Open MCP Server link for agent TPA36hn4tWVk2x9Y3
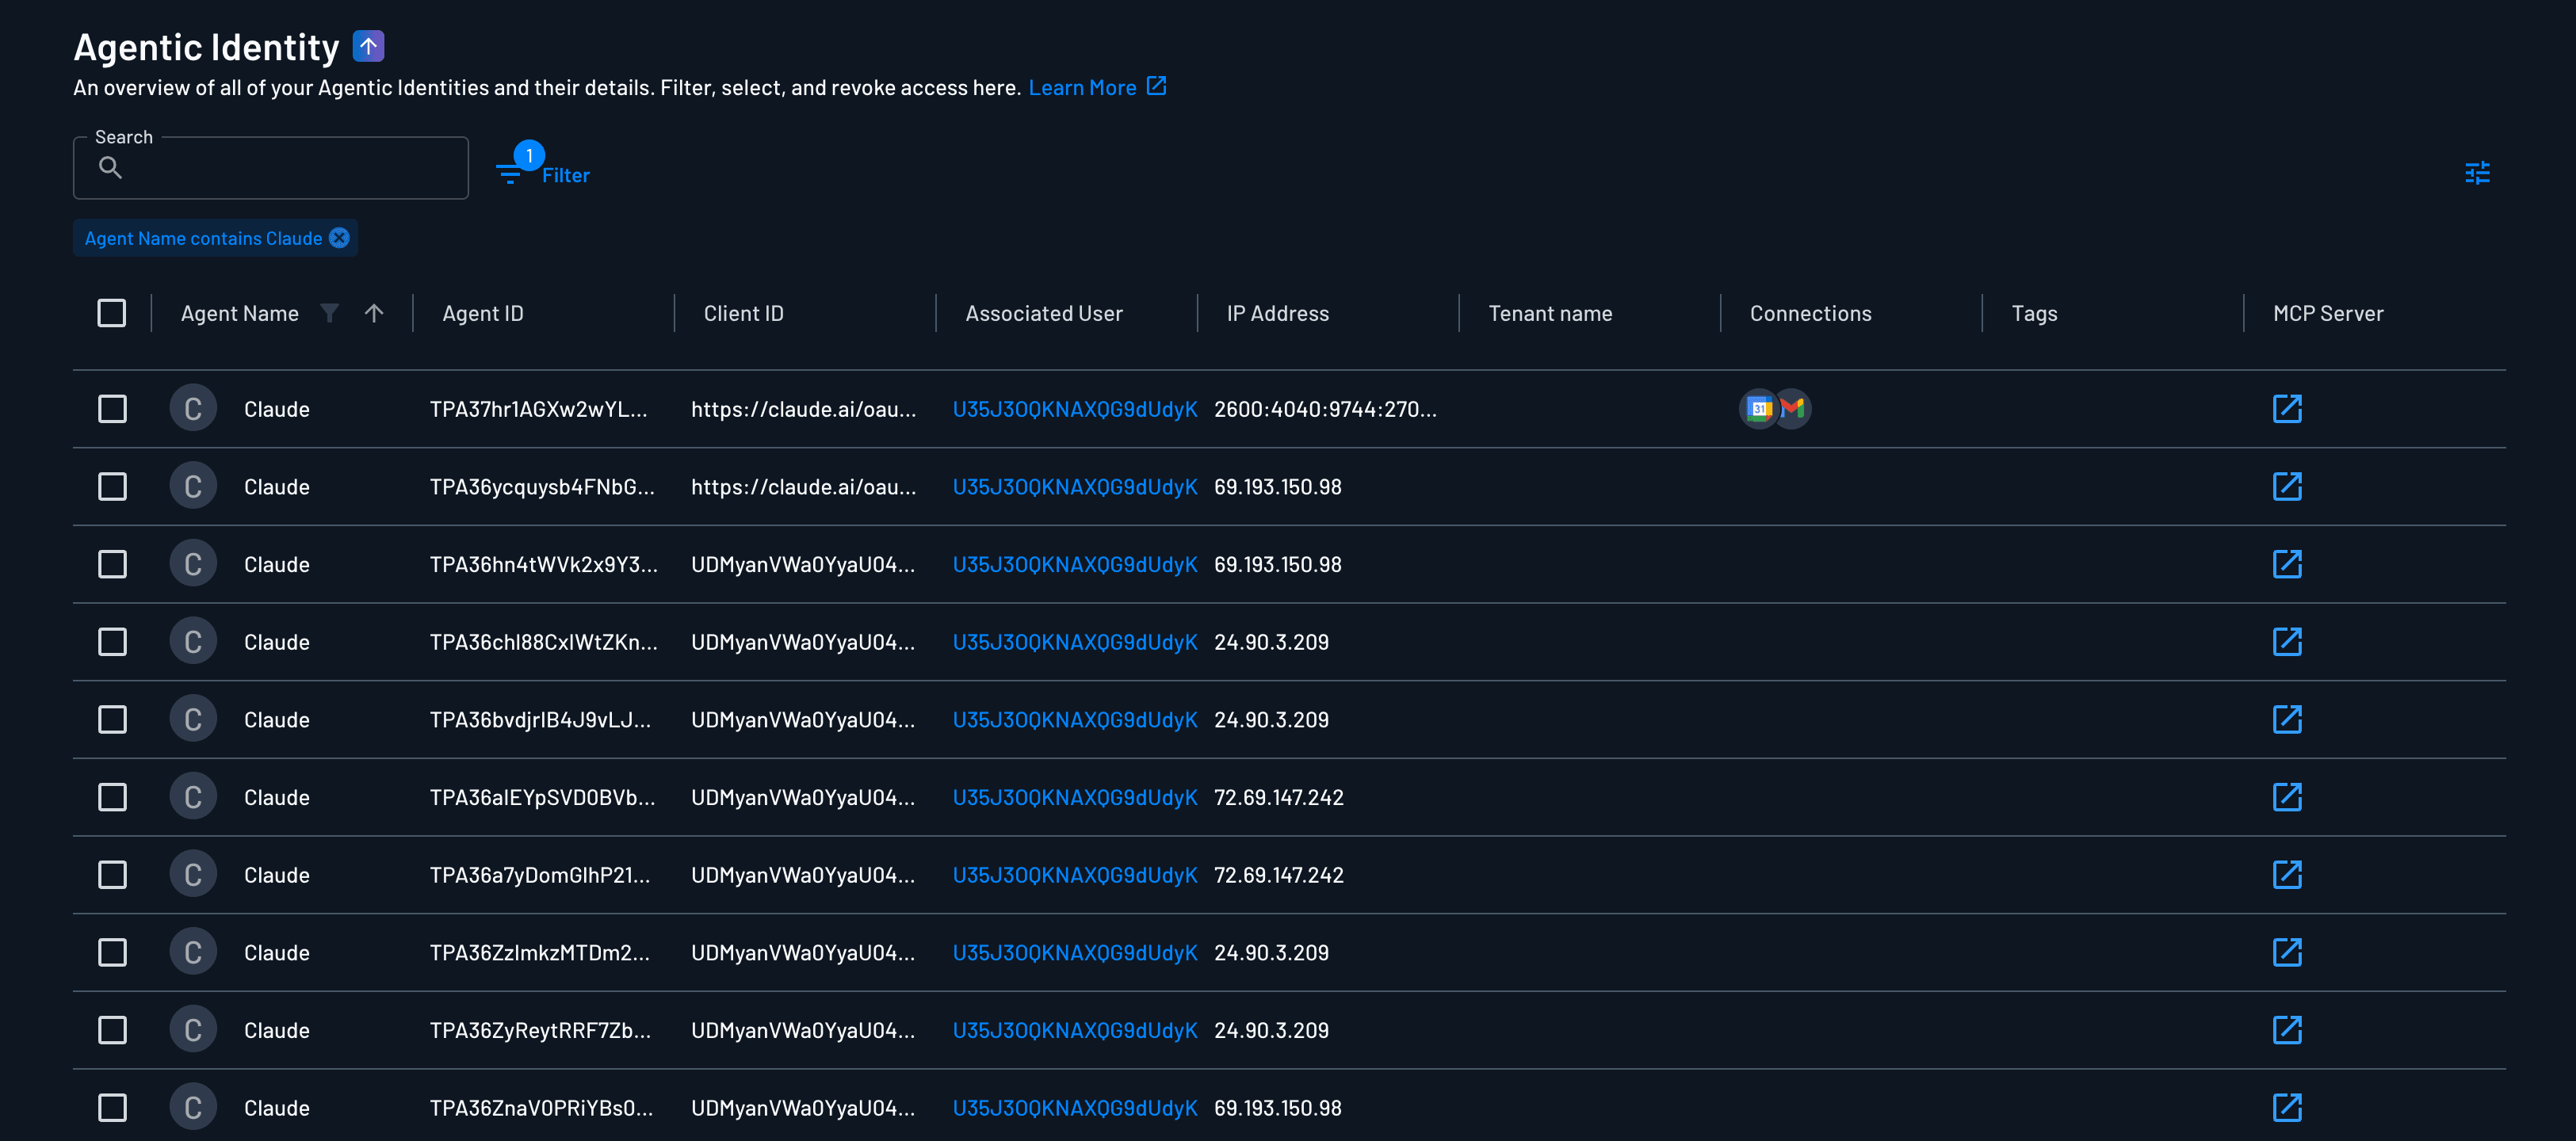 coord(2286,564)
